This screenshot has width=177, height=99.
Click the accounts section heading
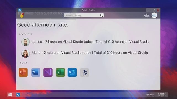25,34
